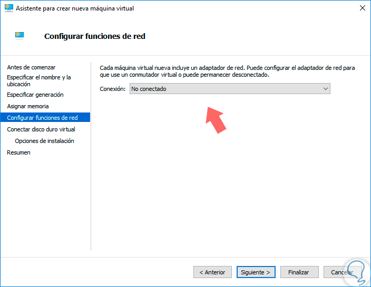
Task: Click the Conexión: label
Action: (113, 89)
